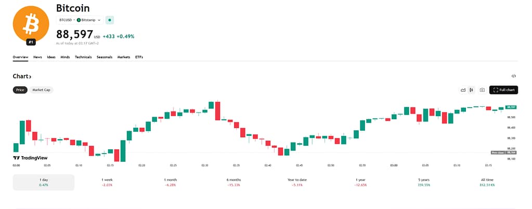Toggle chart to Price view
Image resolution: width=532 pixels, height=209 pixels.
tap(20, 90)
